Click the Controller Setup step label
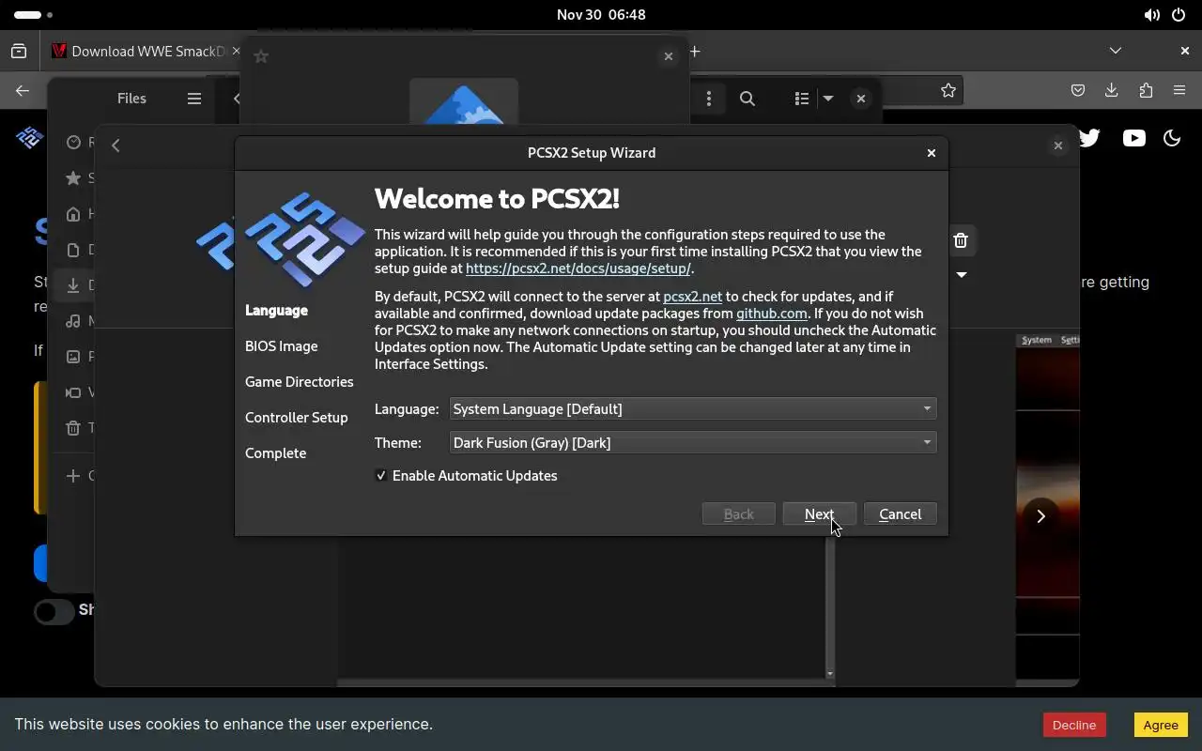The height and width of the screenshot is (751, 1202). coord(297,418)
